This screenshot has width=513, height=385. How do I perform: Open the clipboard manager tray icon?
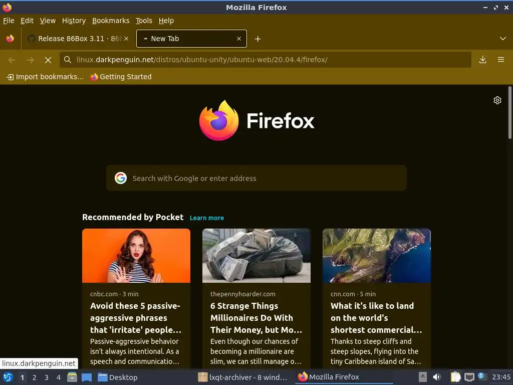[x=455, y=377]
